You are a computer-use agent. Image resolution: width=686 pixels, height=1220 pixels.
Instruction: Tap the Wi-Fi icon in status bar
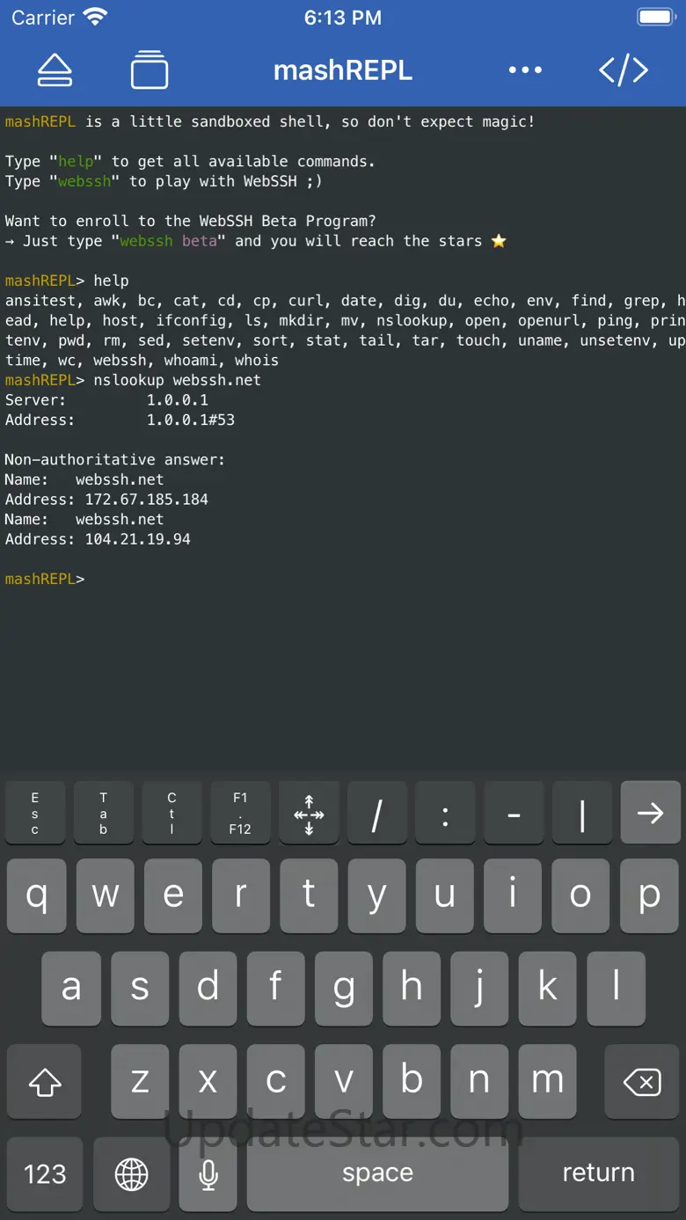click(94, 17)
